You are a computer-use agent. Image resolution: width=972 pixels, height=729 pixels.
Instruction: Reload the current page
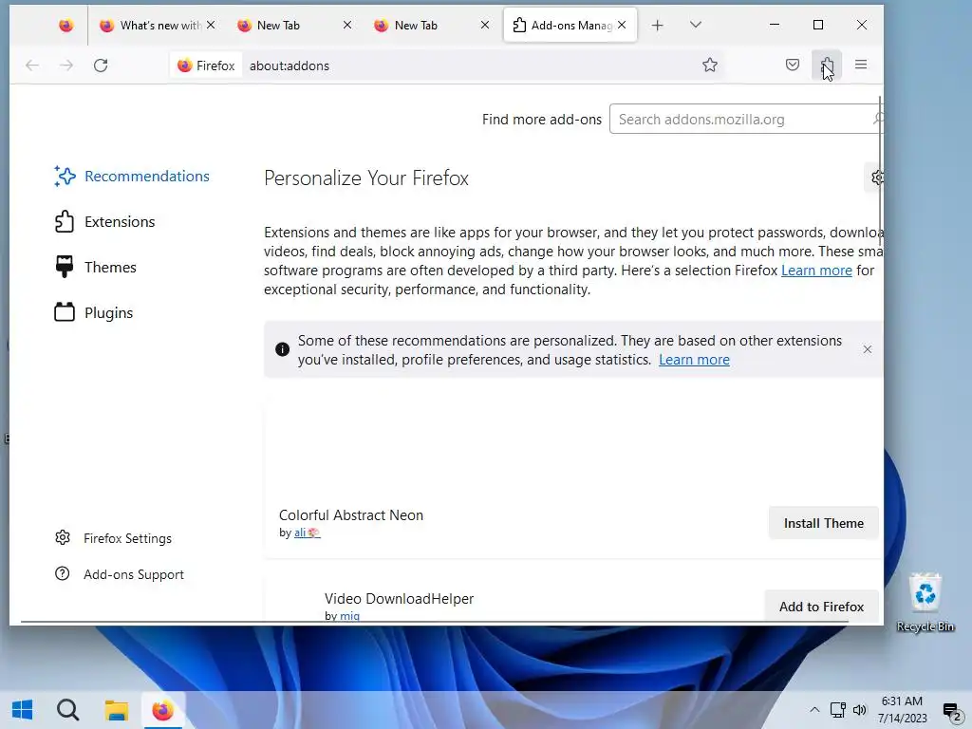click(101, 65)
